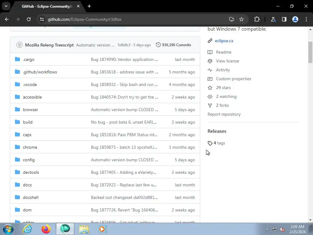Open commit Bug 1858932 - Skip bash and run

[x=124, y=84]
